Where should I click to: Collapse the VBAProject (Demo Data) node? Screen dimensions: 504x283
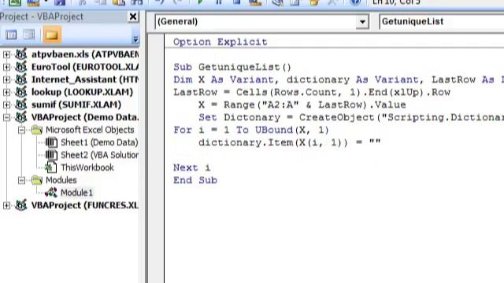click(x=6, y=117)
